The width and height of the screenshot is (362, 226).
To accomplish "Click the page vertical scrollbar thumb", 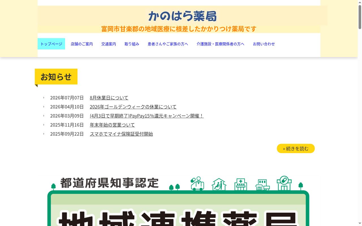I will point(360,17).
